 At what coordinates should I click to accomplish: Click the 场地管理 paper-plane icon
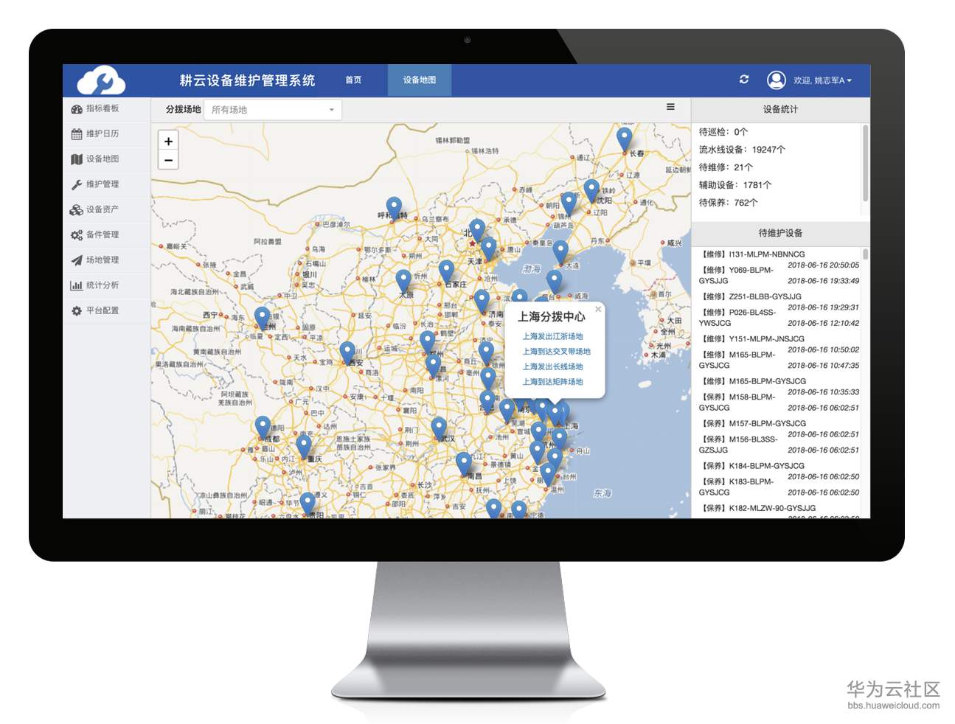pyautogui.click(x=77, y=260)
